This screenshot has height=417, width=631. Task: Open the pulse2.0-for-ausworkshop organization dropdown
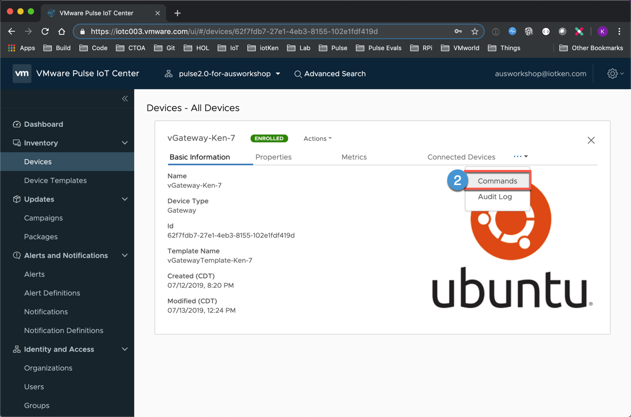click(230, 74)
